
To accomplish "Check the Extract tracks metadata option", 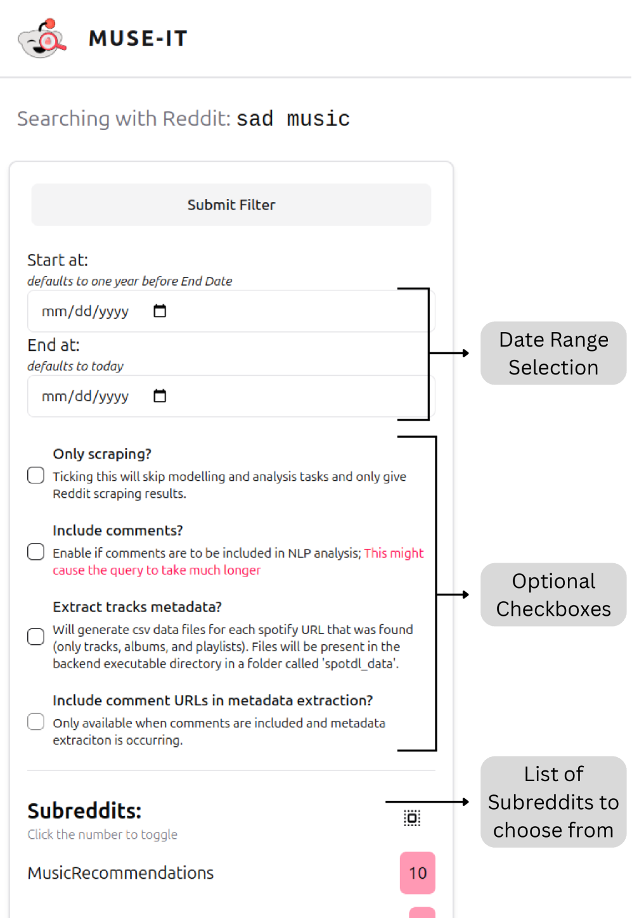I will [36, 637].
